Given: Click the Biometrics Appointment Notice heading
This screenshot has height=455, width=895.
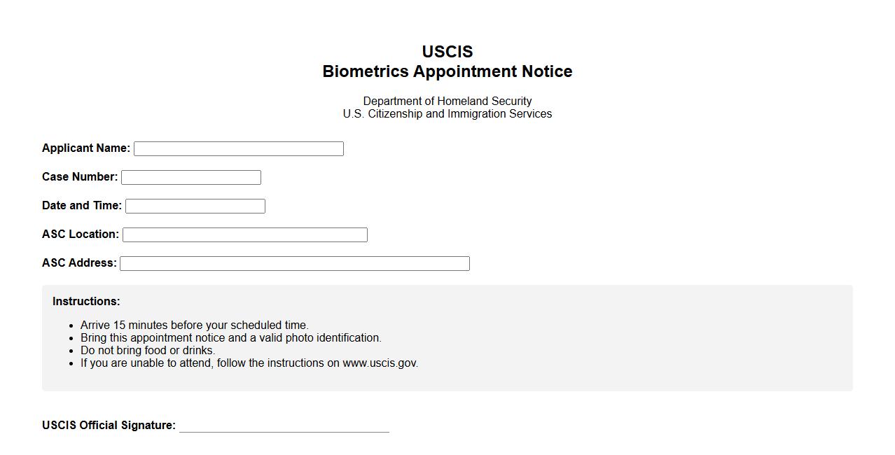Looking at the screenshot, I should pos(447,71).
